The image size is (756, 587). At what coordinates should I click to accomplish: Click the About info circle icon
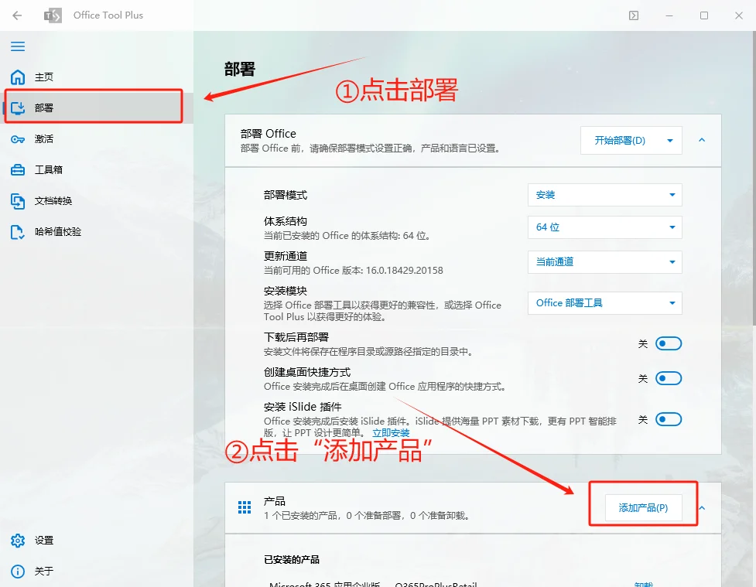click(18, 571)
